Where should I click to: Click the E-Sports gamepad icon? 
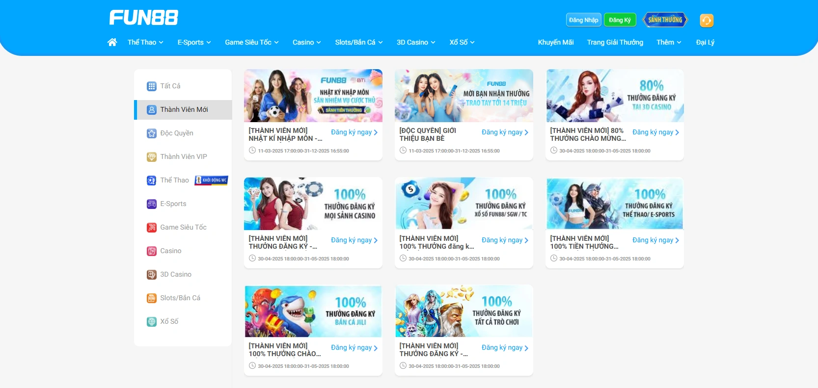pyautogui.click(x=152, y=204)
